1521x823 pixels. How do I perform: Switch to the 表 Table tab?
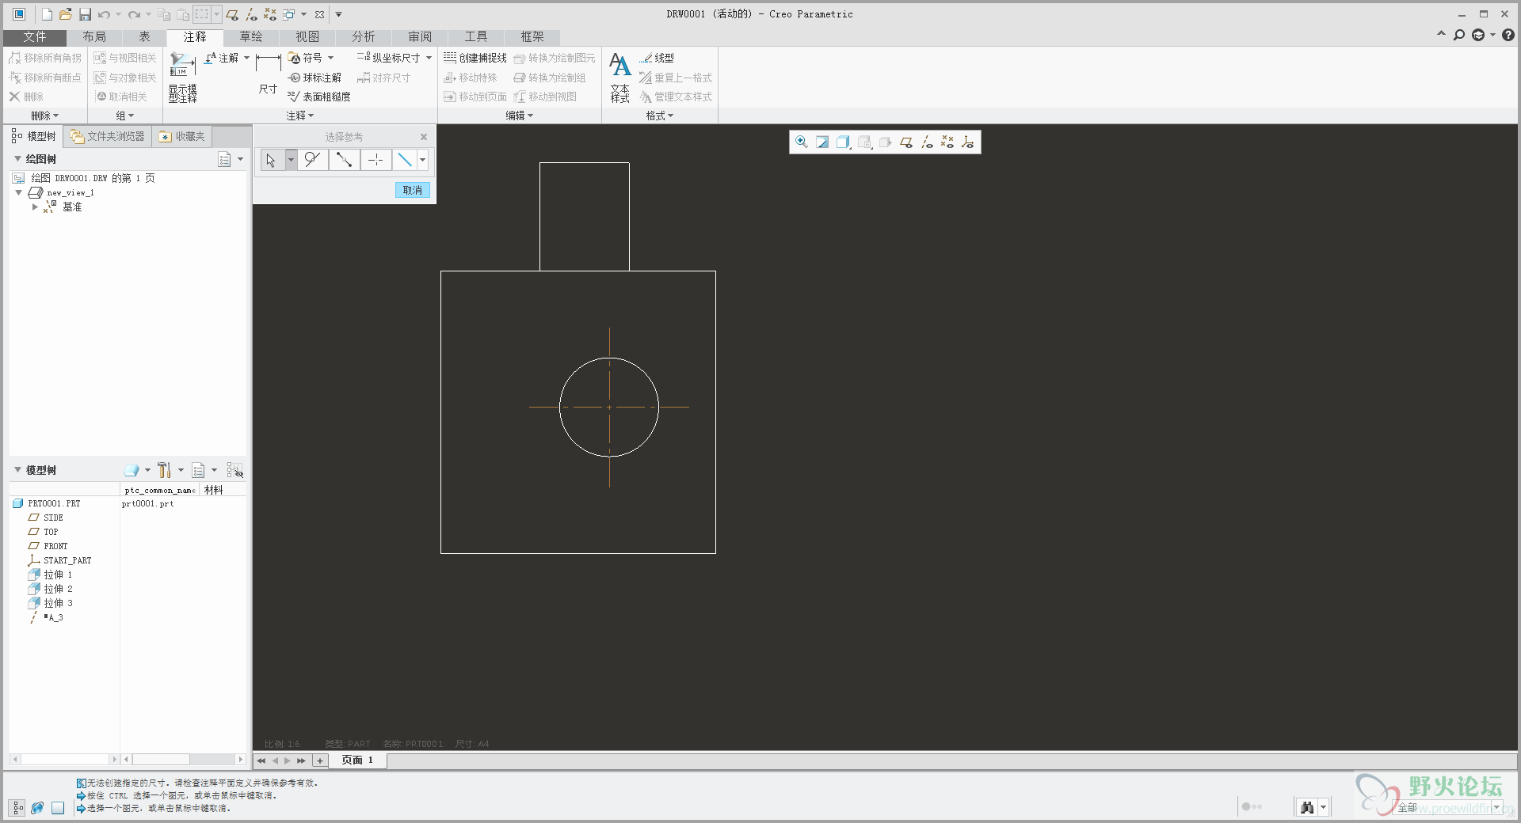click(144, 37)
